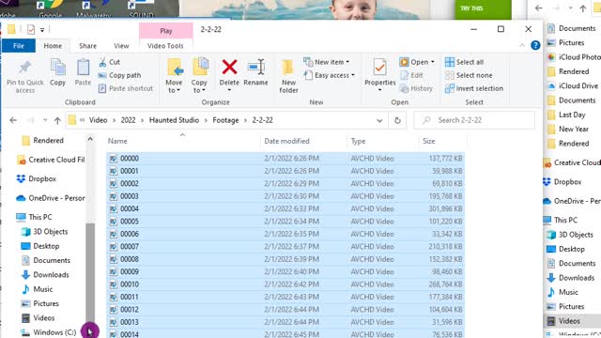The width and height of the screenshot is (601, 338).
Task: Navigate to Video in the breadcrumb
Action: [x=98, y=120]
